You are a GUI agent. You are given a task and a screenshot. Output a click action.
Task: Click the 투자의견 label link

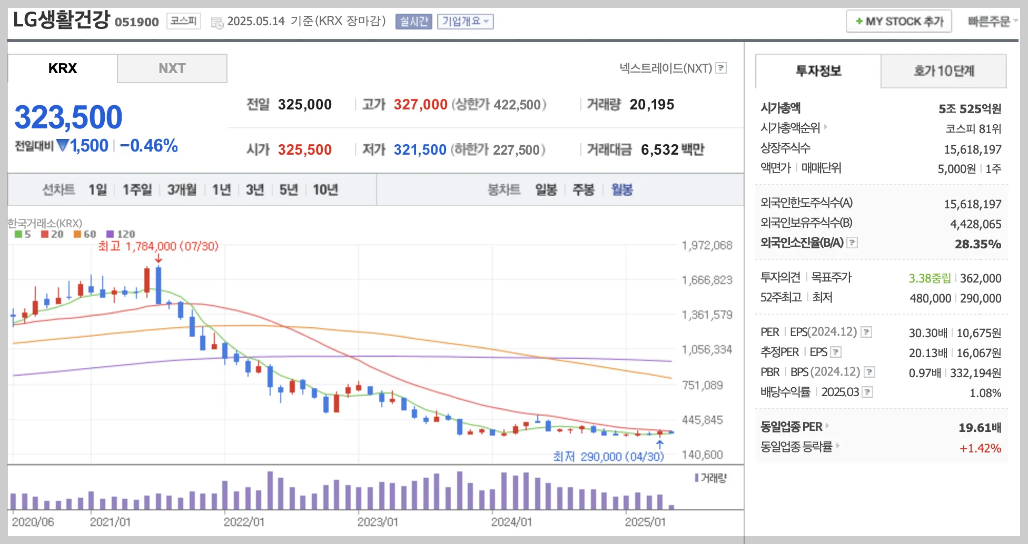[780, 277]
